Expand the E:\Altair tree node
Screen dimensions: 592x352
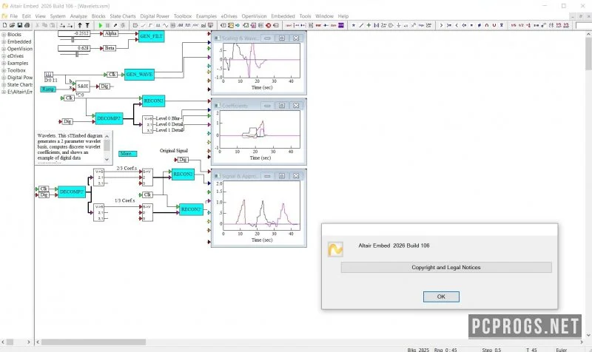click(x=4, y=92)
